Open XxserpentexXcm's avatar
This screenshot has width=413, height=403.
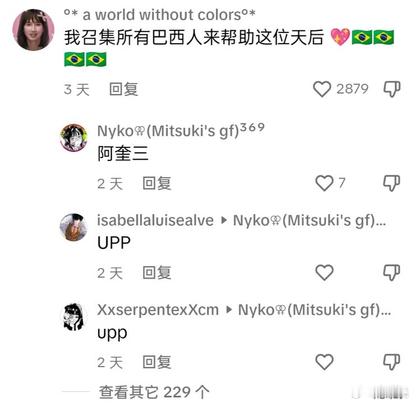[73, 317]
